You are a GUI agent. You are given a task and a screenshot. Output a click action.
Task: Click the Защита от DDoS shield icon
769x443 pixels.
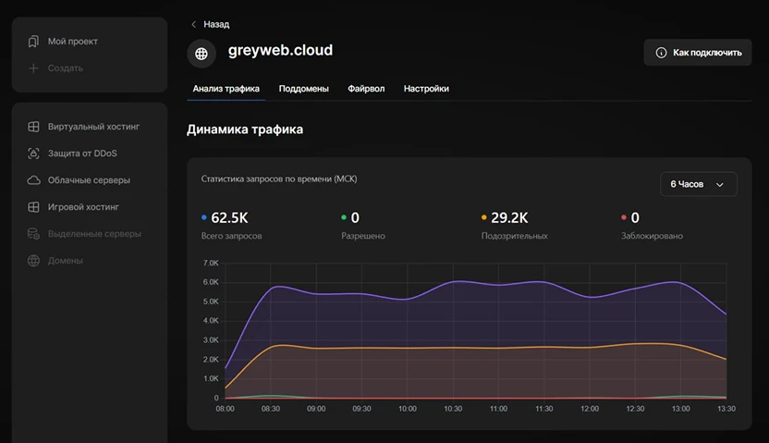(33, 153)
